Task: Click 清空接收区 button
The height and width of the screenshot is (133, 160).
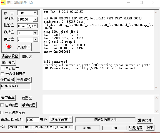Action: coord(10,56)
